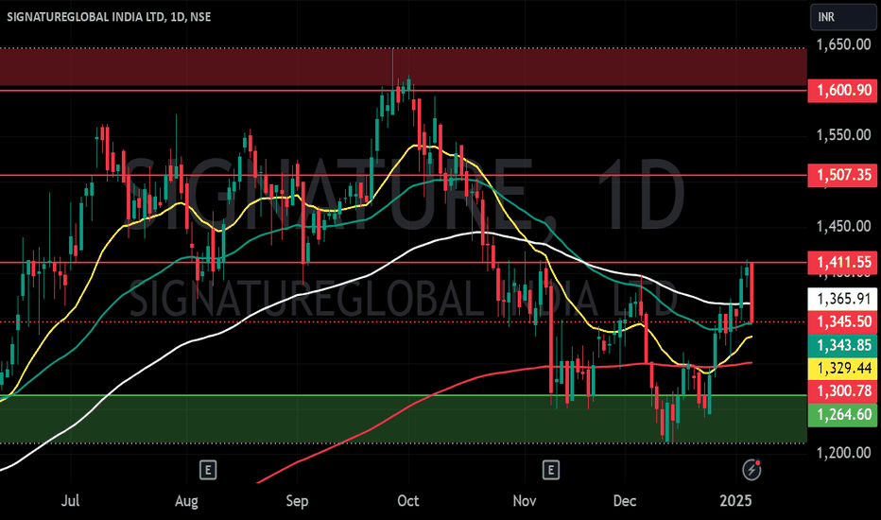This screenshot has width=881, height=520.
Task: Open the earnings marker near Nov
Action: point(550,470)
